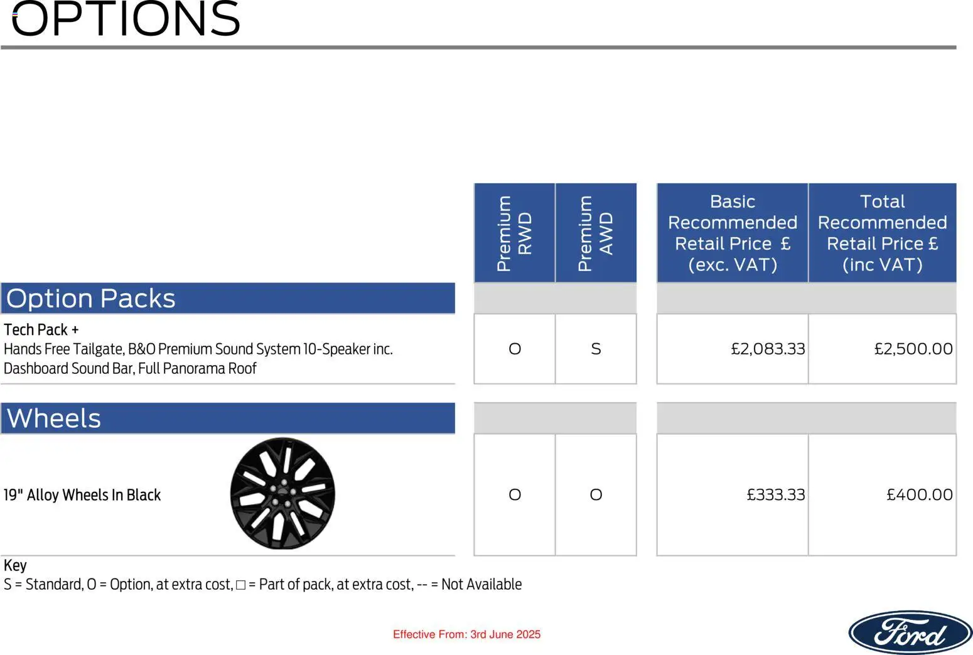Click the black alloy wheel image
973x655 pixels.
pos(282,494)
